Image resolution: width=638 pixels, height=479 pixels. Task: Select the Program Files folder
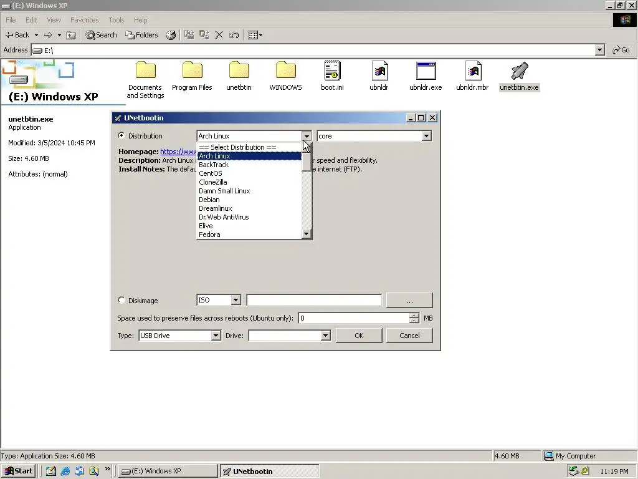click(x=192, y=76)
